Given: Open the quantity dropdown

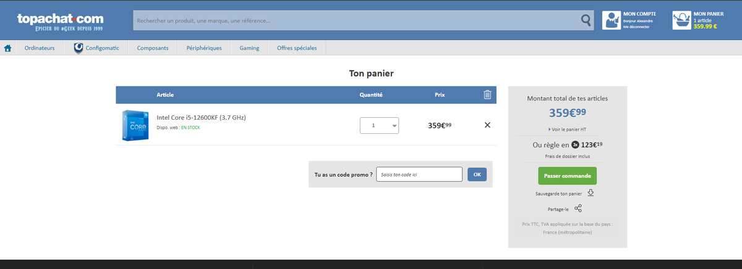Looking at the screenshot, I should point(380,125).
